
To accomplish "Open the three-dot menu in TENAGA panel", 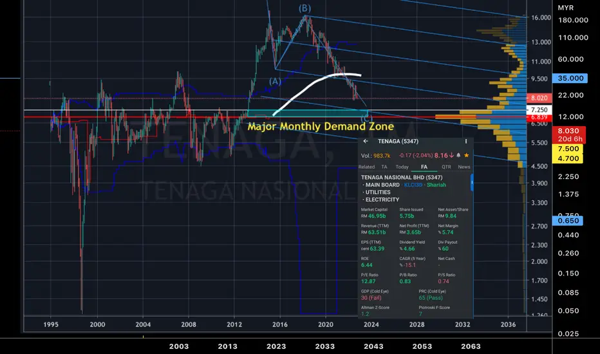I will coord(465,141).
